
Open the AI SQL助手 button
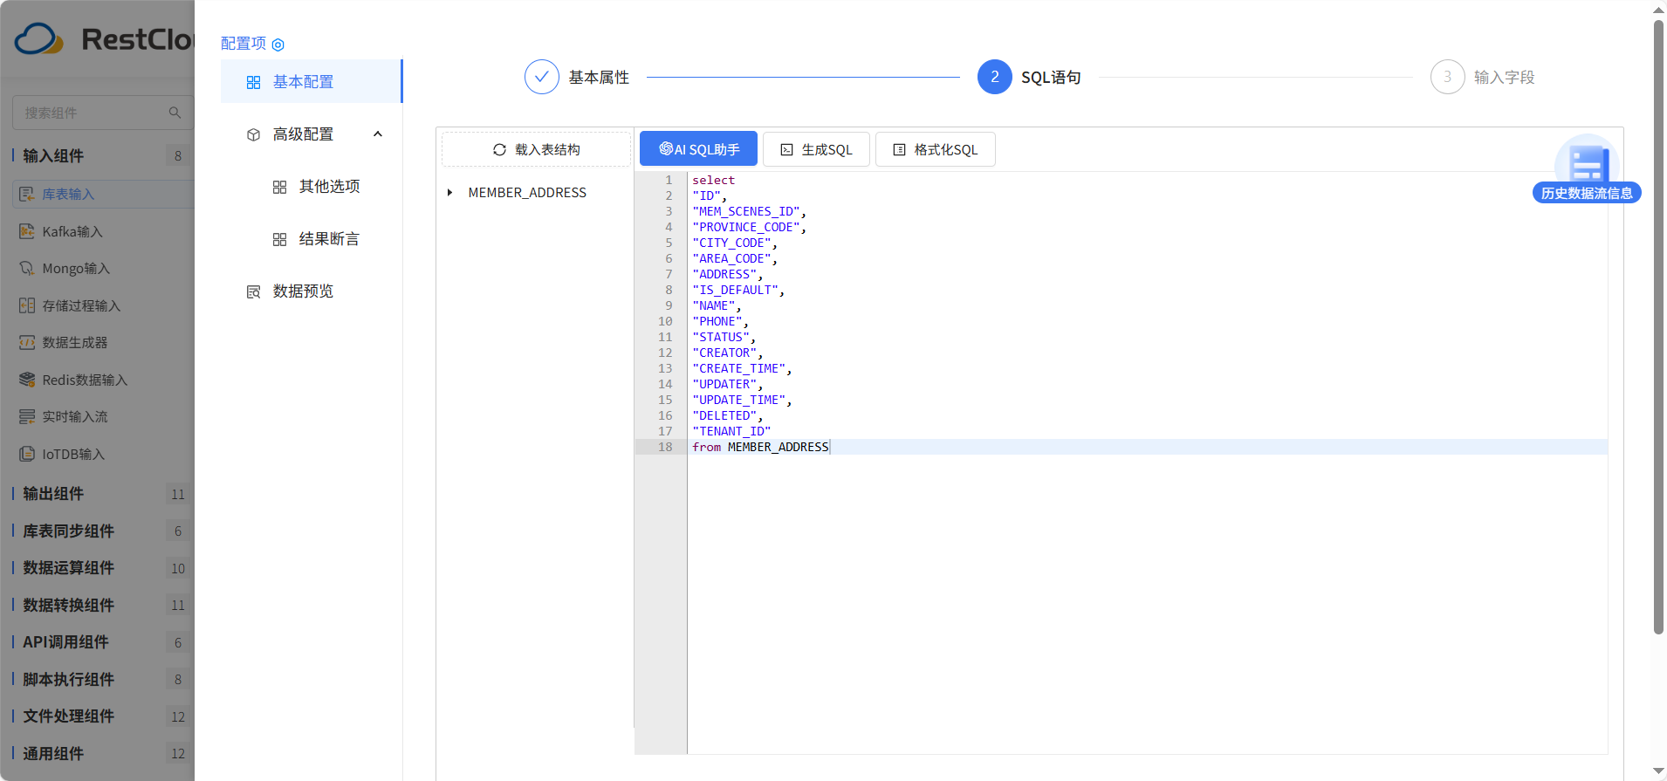coord(698,149)
